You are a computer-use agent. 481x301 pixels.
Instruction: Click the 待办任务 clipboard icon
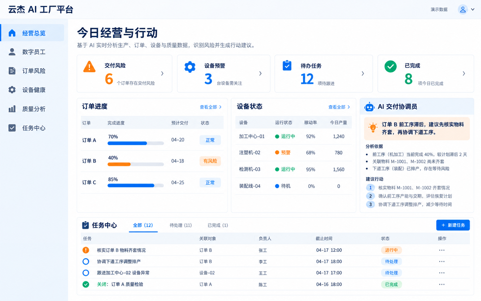pos(287,66)
